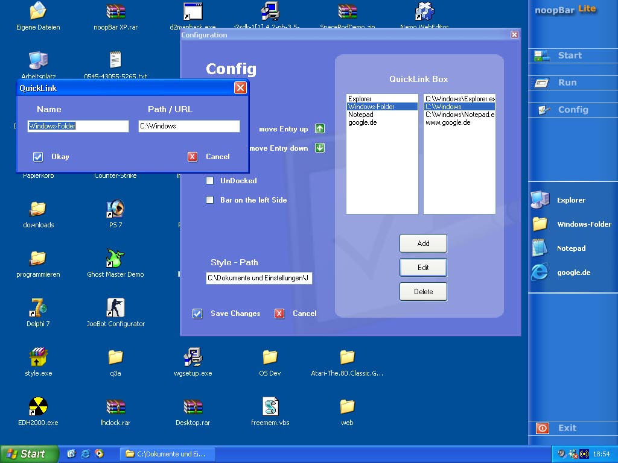Click the Windows Start button
This screenshot has width=618, height=463.
pyautogui.click(x=29, y=454)
